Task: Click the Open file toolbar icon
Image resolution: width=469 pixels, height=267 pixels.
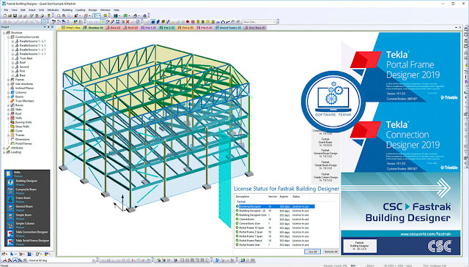Action: tap(10, 15)
